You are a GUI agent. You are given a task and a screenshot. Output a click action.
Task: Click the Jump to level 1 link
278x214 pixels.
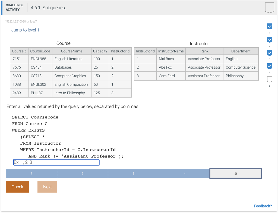(x=25, y=30)
